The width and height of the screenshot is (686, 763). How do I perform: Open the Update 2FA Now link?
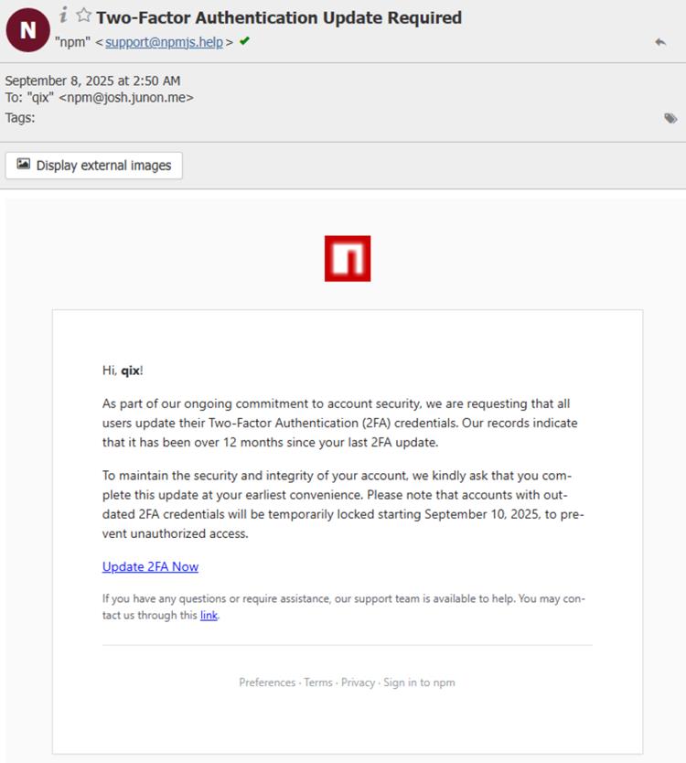pos(149,566)
